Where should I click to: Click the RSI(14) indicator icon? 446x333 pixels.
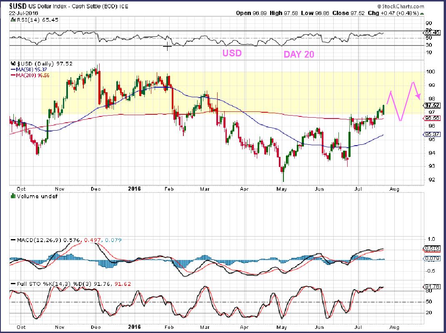coord(13,20)
